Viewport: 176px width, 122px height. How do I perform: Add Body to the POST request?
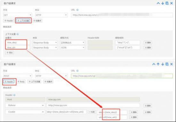21,81
